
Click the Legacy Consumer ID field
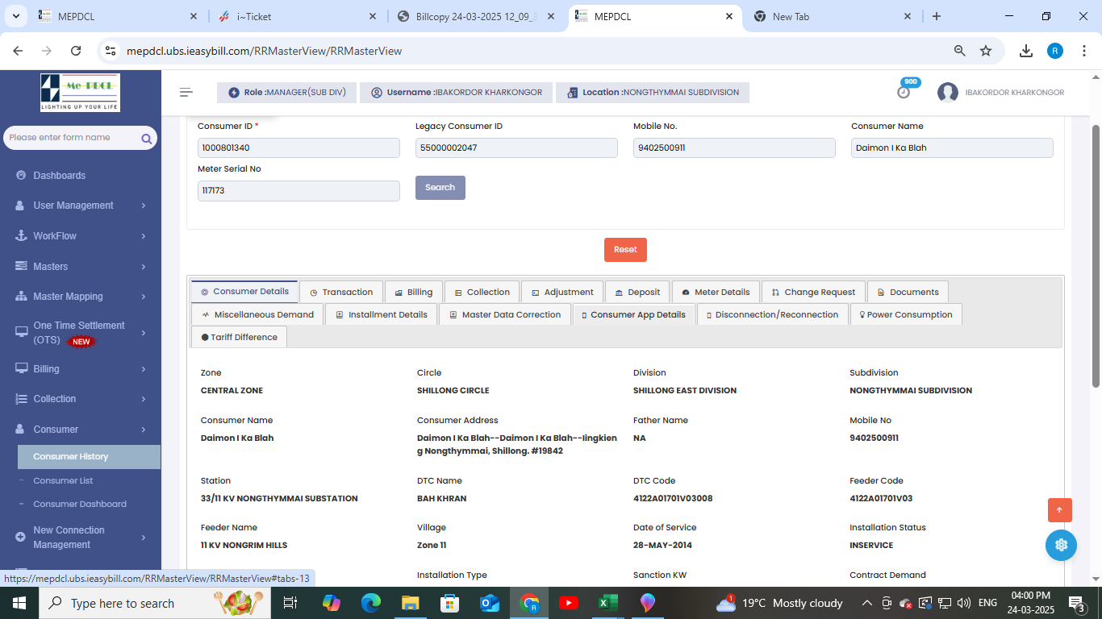click(516, 147)
